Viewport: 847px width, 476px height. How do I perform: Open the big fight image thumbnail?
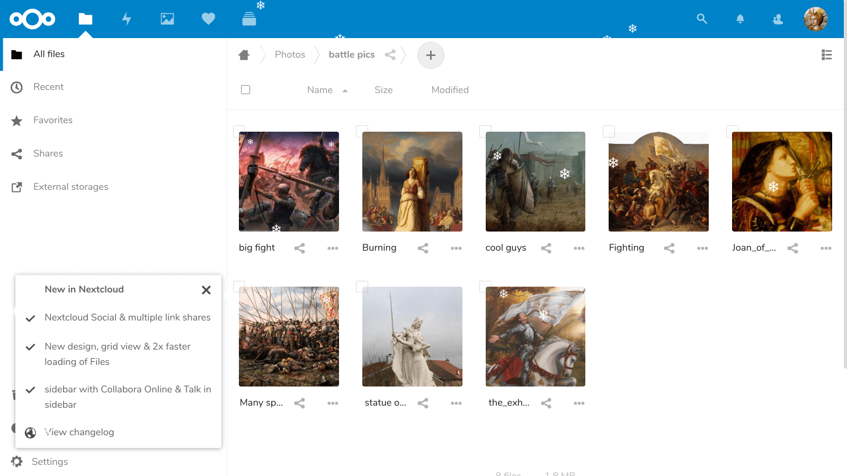click(x=289, y=181)
